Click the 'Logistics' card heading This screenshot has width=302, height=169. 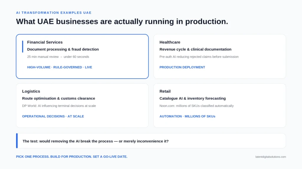pos(31,91)
